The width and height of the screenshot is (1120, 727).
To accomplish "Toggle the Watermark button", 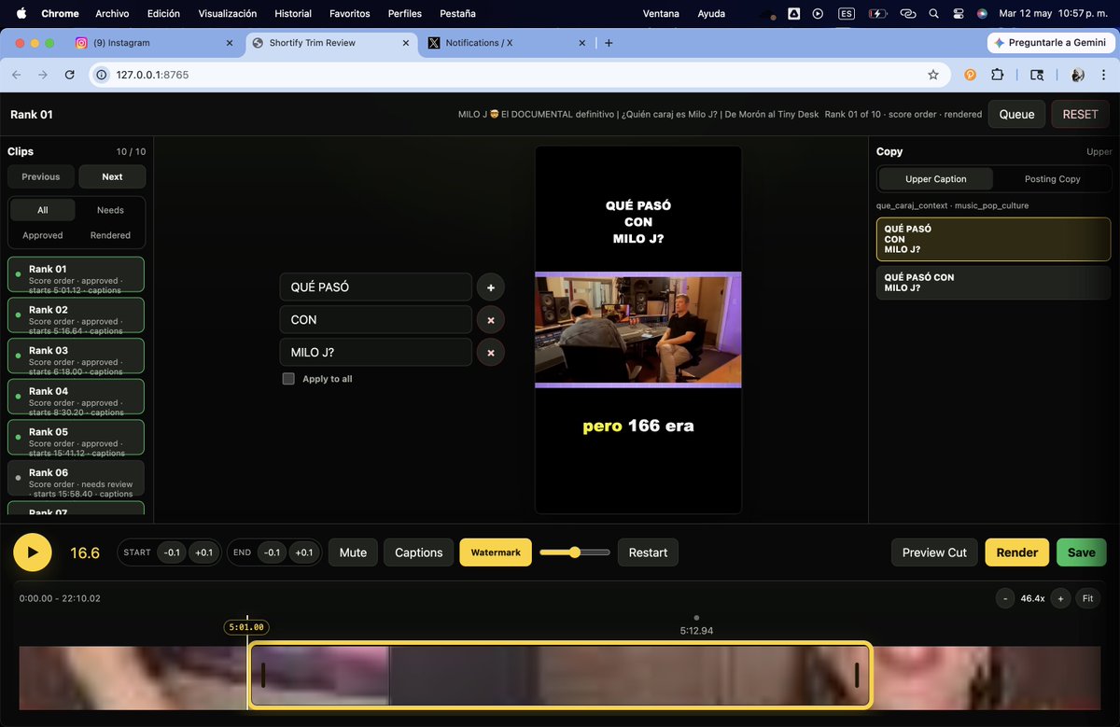I will 496,552.
